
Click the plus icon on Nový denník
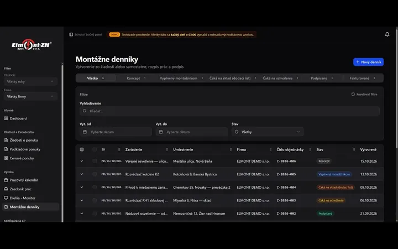(x=358, y=62)
